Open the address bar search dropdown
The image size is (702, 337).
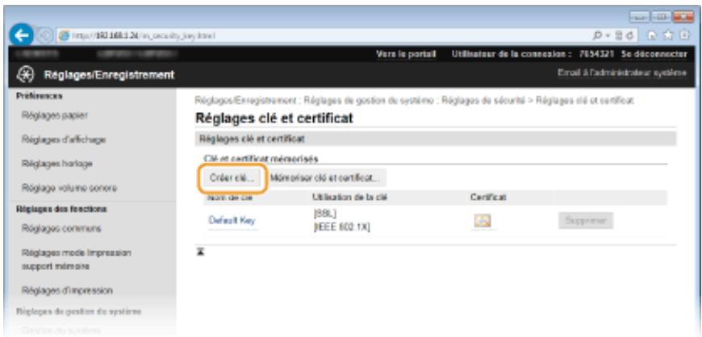[602, 35]
